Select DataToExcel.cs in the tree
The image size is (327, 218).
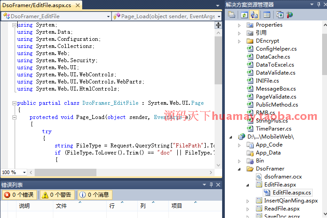(275, 65)
